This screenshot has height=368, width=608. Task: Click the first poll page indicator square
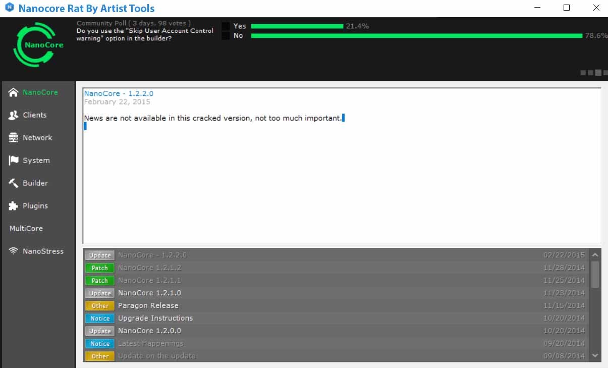(x=583, y=73)
